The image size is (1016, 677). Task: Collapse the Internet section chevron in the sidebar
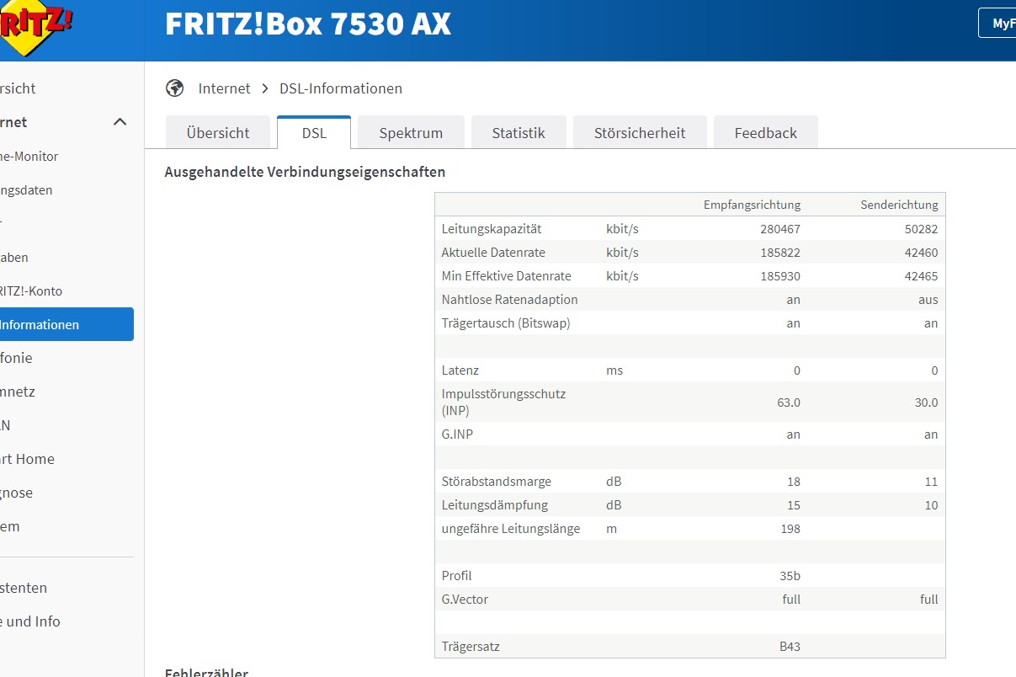pos(120,122)
